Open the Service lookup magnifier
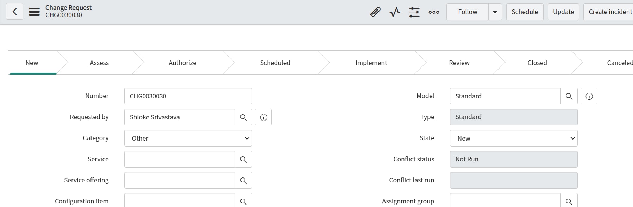 (243, 159)
